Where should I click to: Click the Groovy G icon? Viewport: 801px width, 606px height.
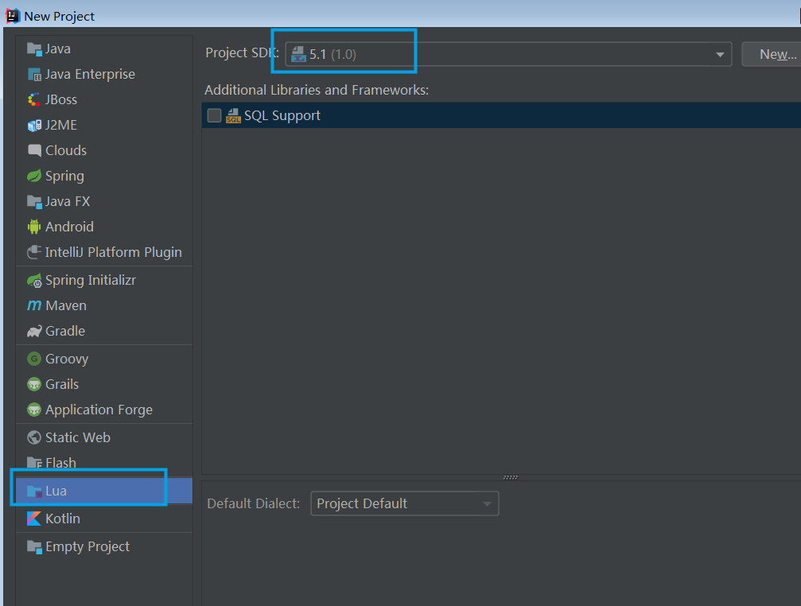coord(34,359)
